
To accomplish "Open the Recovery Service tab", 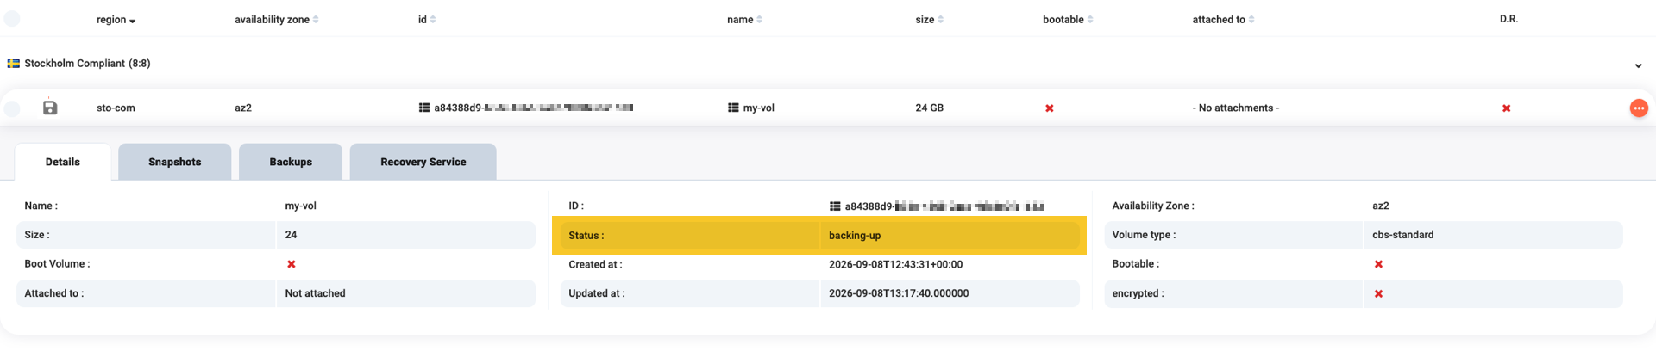I will pyautogui.click(x=423, y=162).
